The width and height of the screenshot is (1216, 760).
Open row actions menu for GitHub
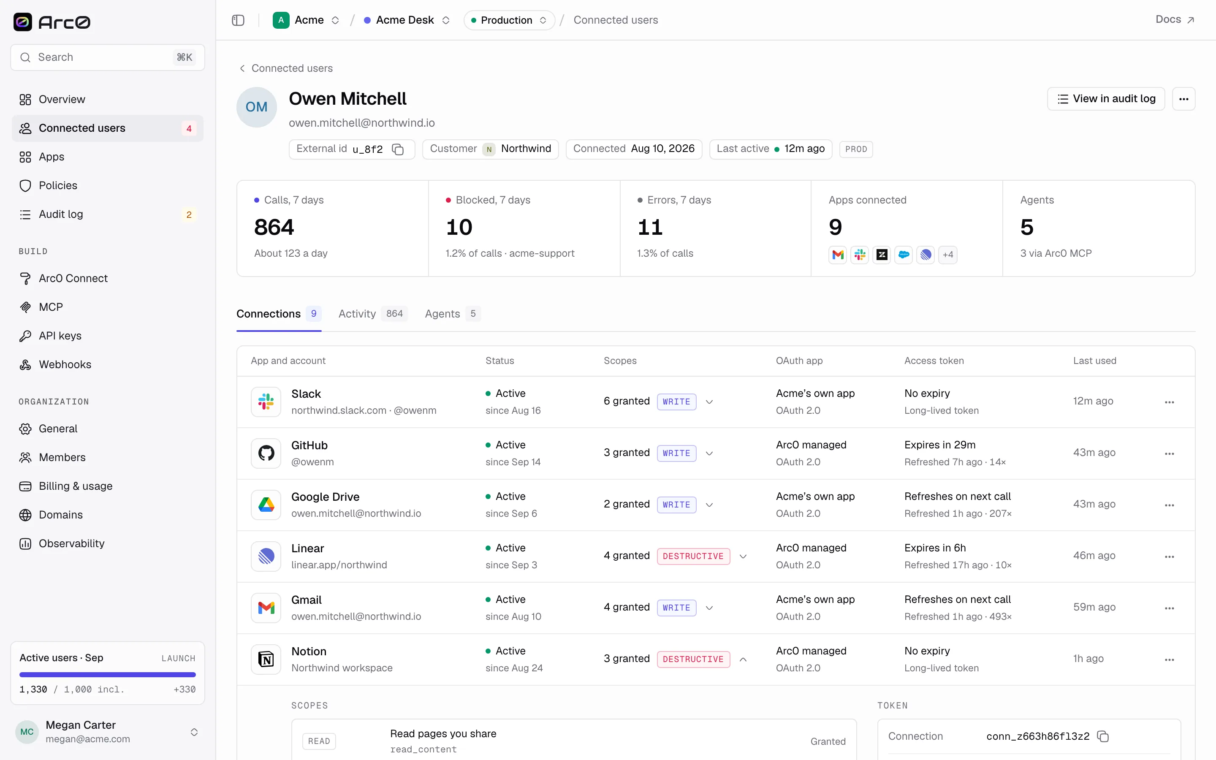point(1169,453)
